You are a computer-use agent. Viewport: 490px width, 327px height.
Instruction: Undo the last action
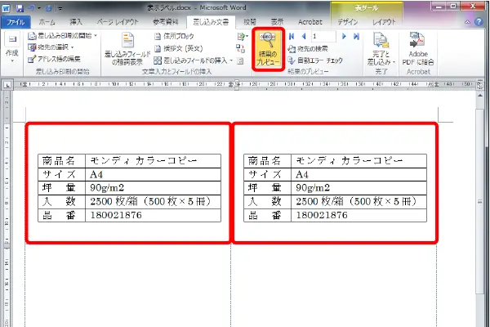pyautogui.click(x=32, y=8)
